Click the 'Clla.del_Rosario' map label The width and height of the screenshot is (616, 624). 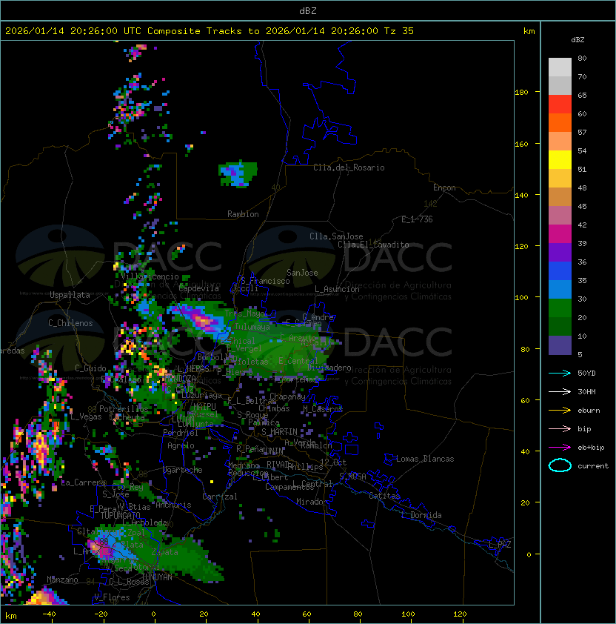[349, 167]
